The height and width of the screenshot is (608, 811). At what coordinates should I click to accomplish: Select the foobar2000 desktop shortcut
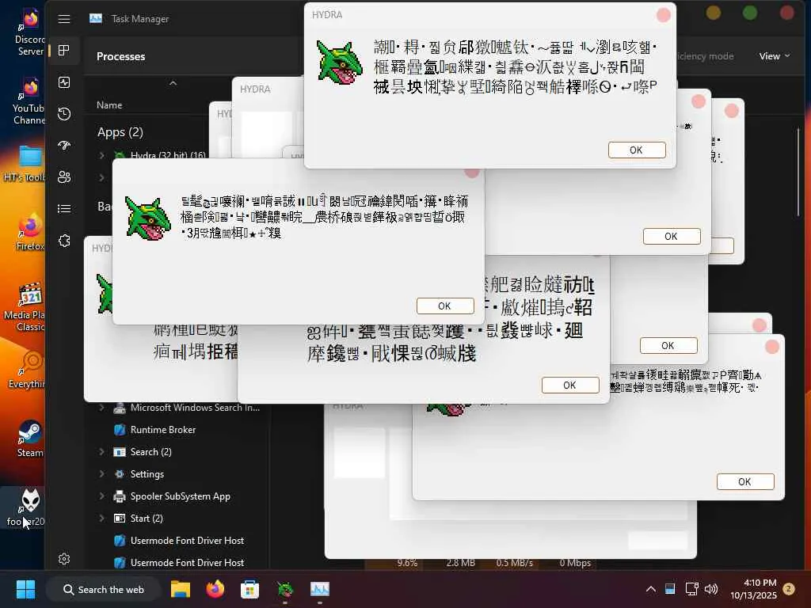click(26, 507)
